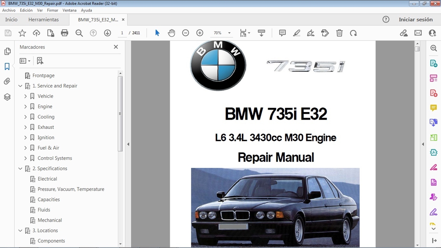This screenshot has width=441, height=248.
Task: Select the highlighter tool
Action: [297, 33]
